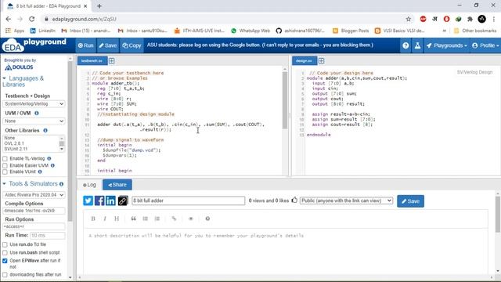Open Other Libraries info icon
The width and height of the screenshot is (501, 282).
[x=45, y=131]
